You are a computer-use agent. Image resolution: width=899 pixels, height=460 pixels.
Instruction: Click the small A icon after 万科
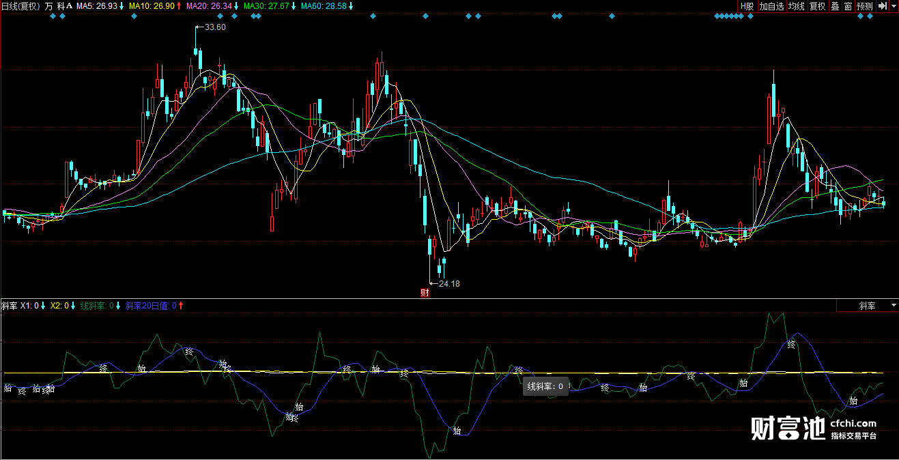pyautogui.click(x=69, y=6)
